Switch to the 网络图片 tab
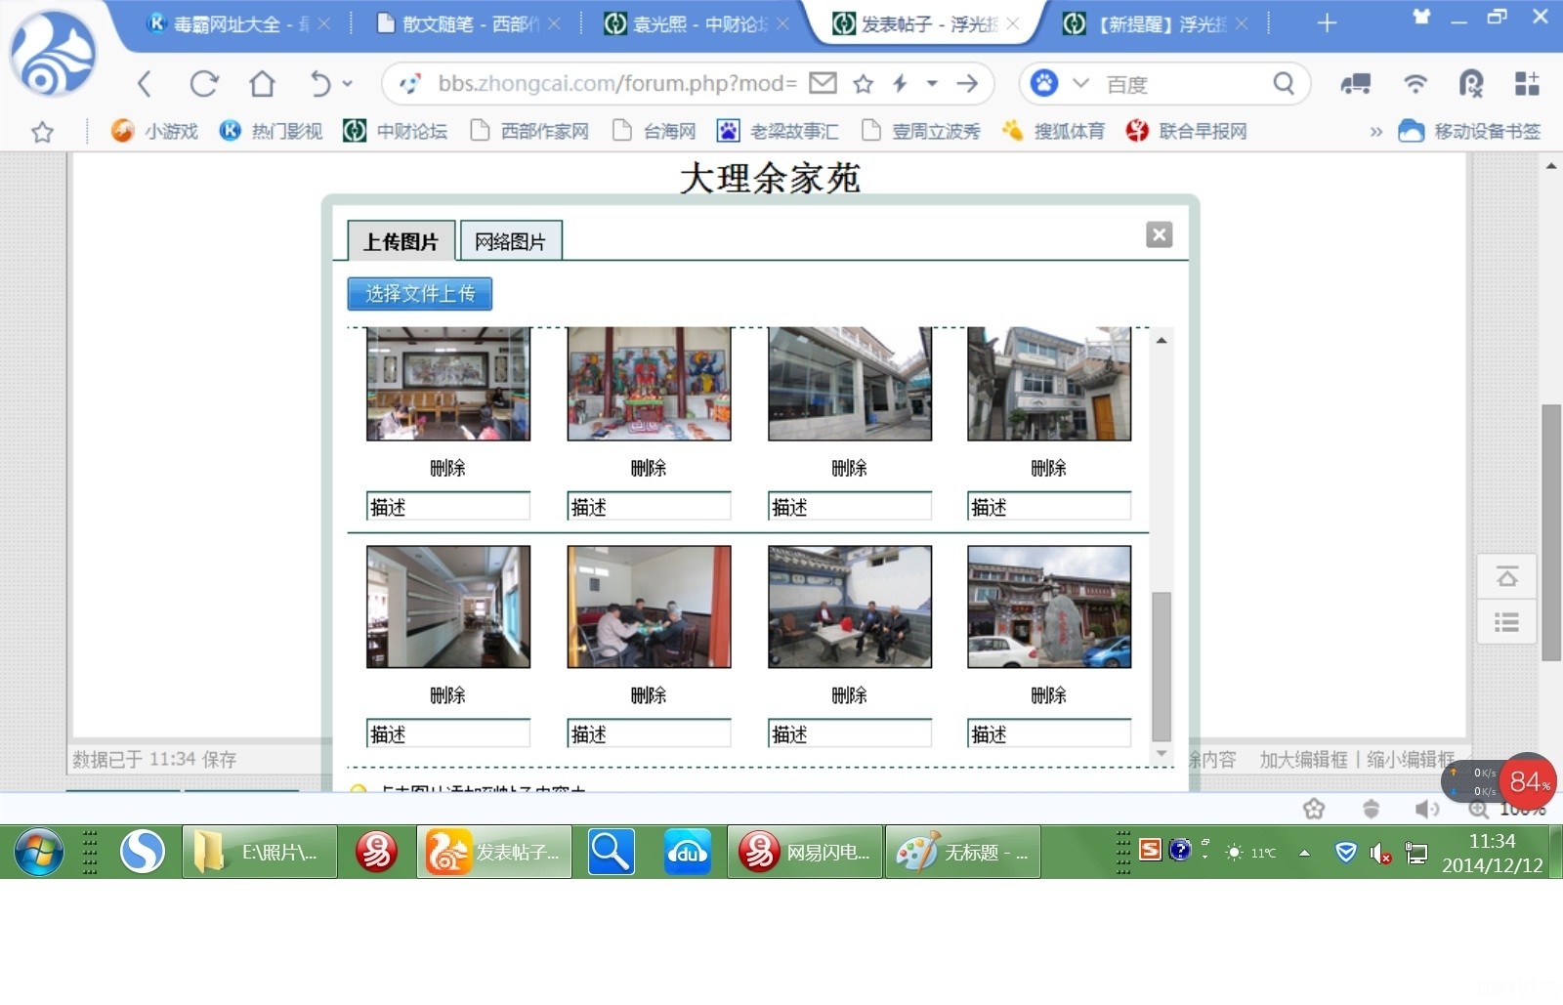This screenshot has height=1005, width=1563. pos(510,241)
